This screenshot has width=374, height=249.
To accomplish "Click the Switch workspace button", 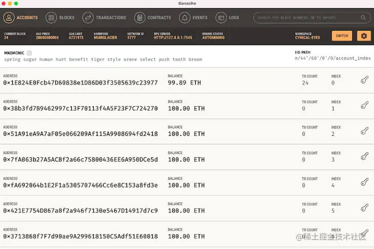I will (x=342, y=36).
